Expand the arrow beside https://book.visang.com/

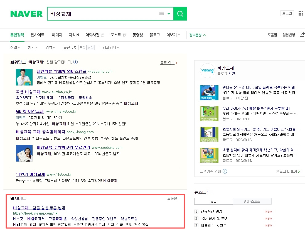click(56, 213)
